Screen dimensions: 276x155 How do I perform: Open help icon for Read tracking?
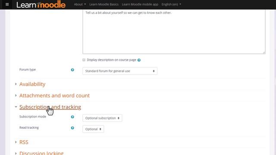click(x=72, y=128)
